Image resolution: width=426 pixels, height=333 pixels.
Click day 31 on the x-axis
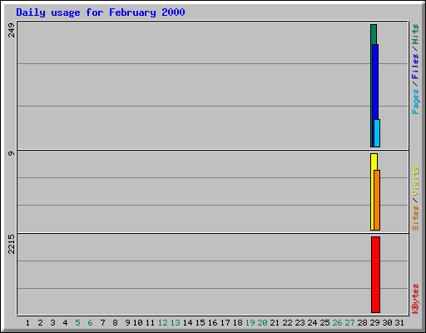point(399,323)
